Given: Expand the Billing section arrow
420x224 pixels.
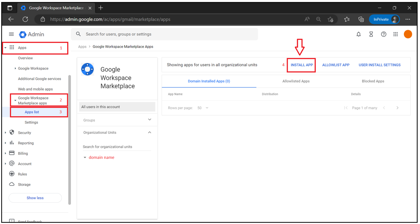Looking at the screenshot, I should (5, 153).
